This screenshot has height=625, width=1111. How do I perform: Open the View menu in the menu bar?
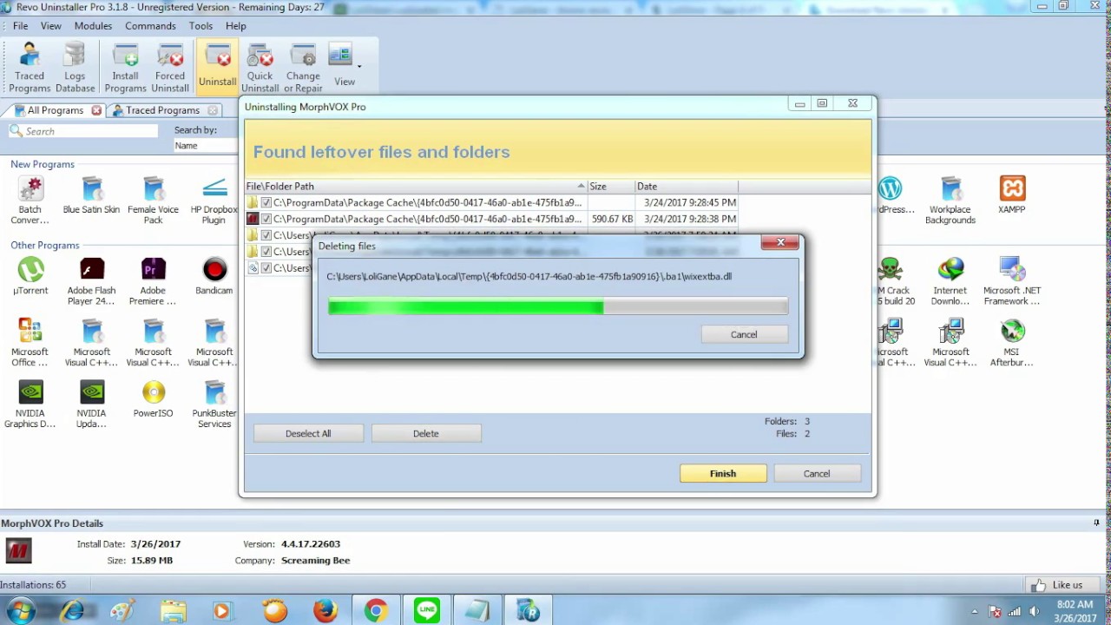(50, 26)
